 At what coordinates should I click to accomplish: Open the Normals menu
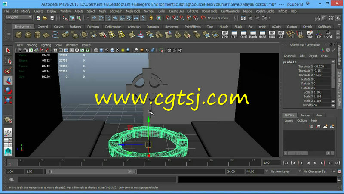click(149, 11)
